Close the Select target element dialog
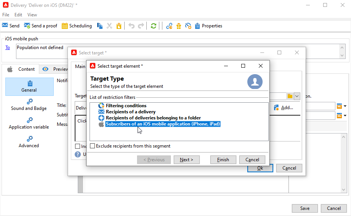The image size is (351, 216). [261, 66]
